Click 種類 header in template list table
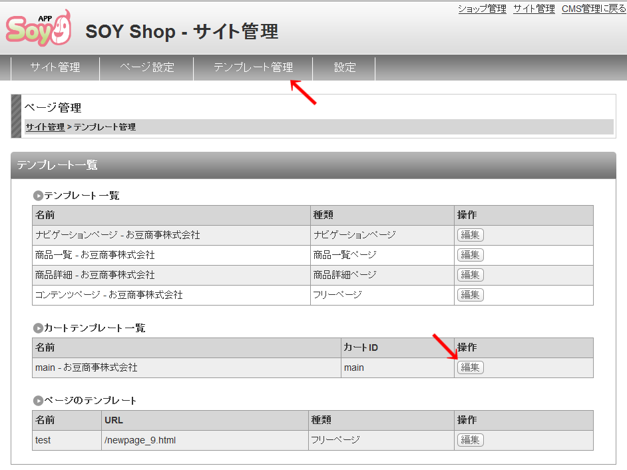Viewport: 627px width, 470px height. pyautogui.click(x=382, y=215)
